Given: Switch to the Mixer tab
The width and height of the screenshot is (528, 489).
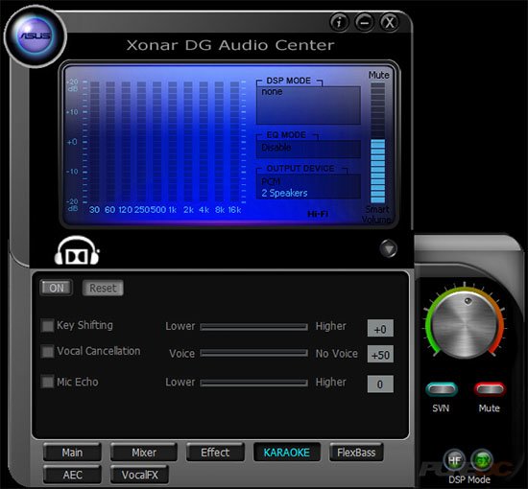Looking at the screenshot, I should [x=144, y=453].
